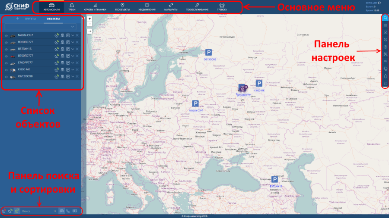
Task: Zoom out the map with the minus button
Action: tap(89, 24)
